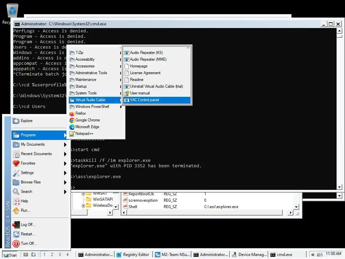Switch to Device Manag... taskbar button
Screen dimensions: 345x259
[249, 255]
